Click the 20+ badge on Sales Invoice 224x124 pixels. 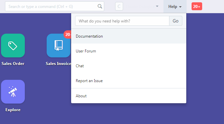coord(67,34)
